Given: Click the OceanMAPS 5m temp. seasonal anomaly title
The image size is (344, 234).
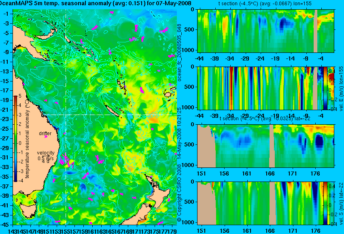Looking at the screenshot, I should (96, 3).
